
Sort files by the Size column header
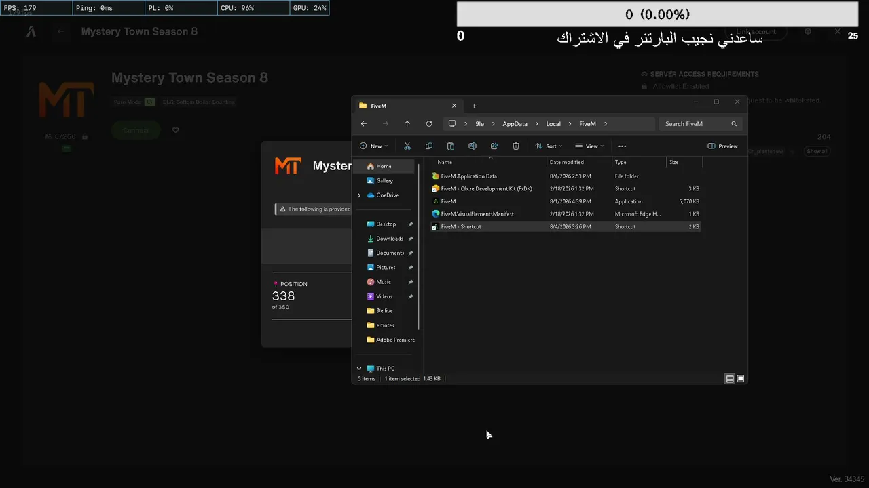click(673, 163)
